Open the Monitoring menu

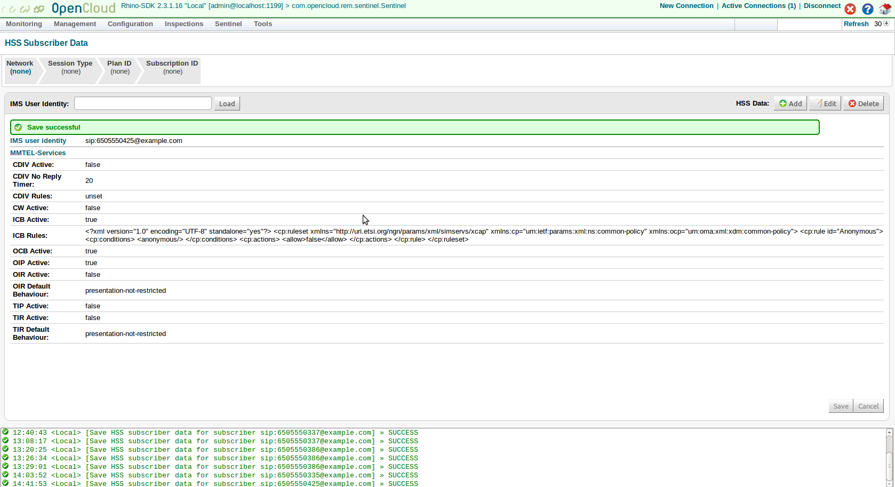point(24,24)
